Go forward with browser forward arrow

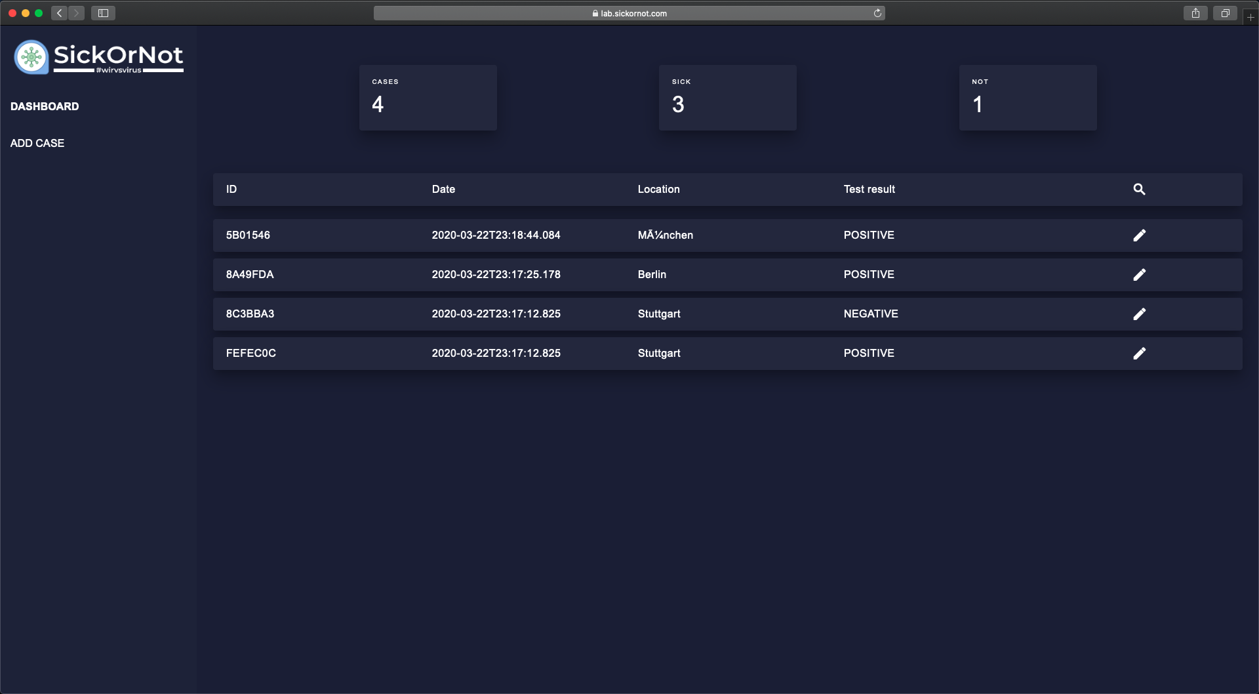76,13
